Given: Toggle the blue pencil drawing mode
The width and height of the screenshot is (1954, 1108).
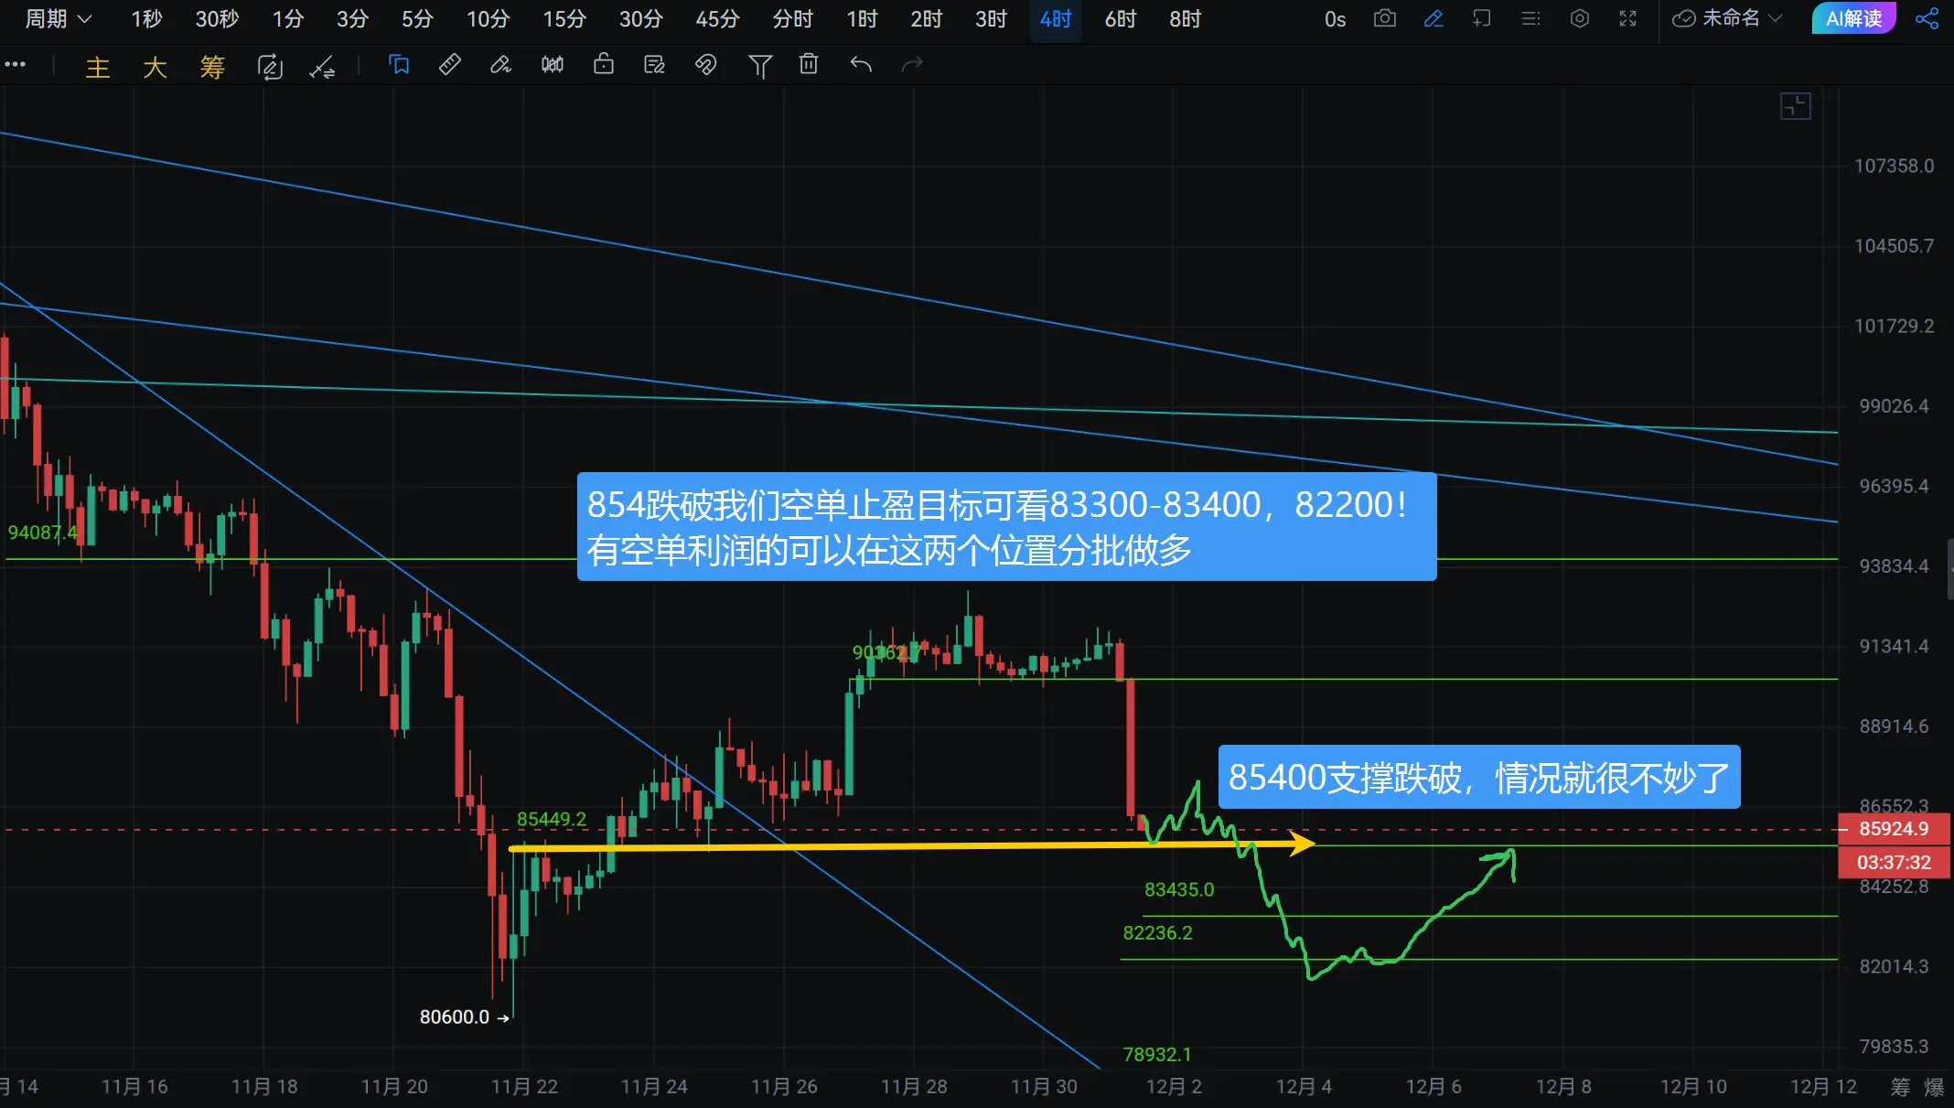Looking at the screenshot, I should click(x=1433, y=18).
